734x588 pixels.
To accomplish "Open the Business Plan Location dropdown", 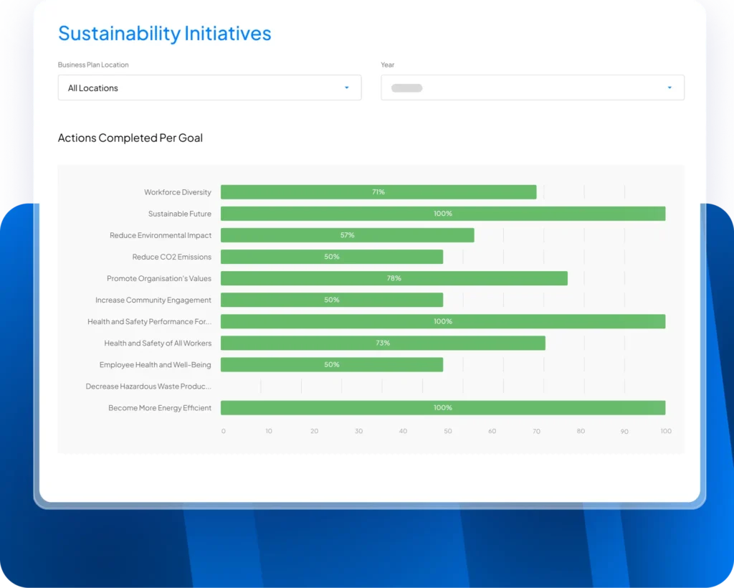I will point(209,87).
